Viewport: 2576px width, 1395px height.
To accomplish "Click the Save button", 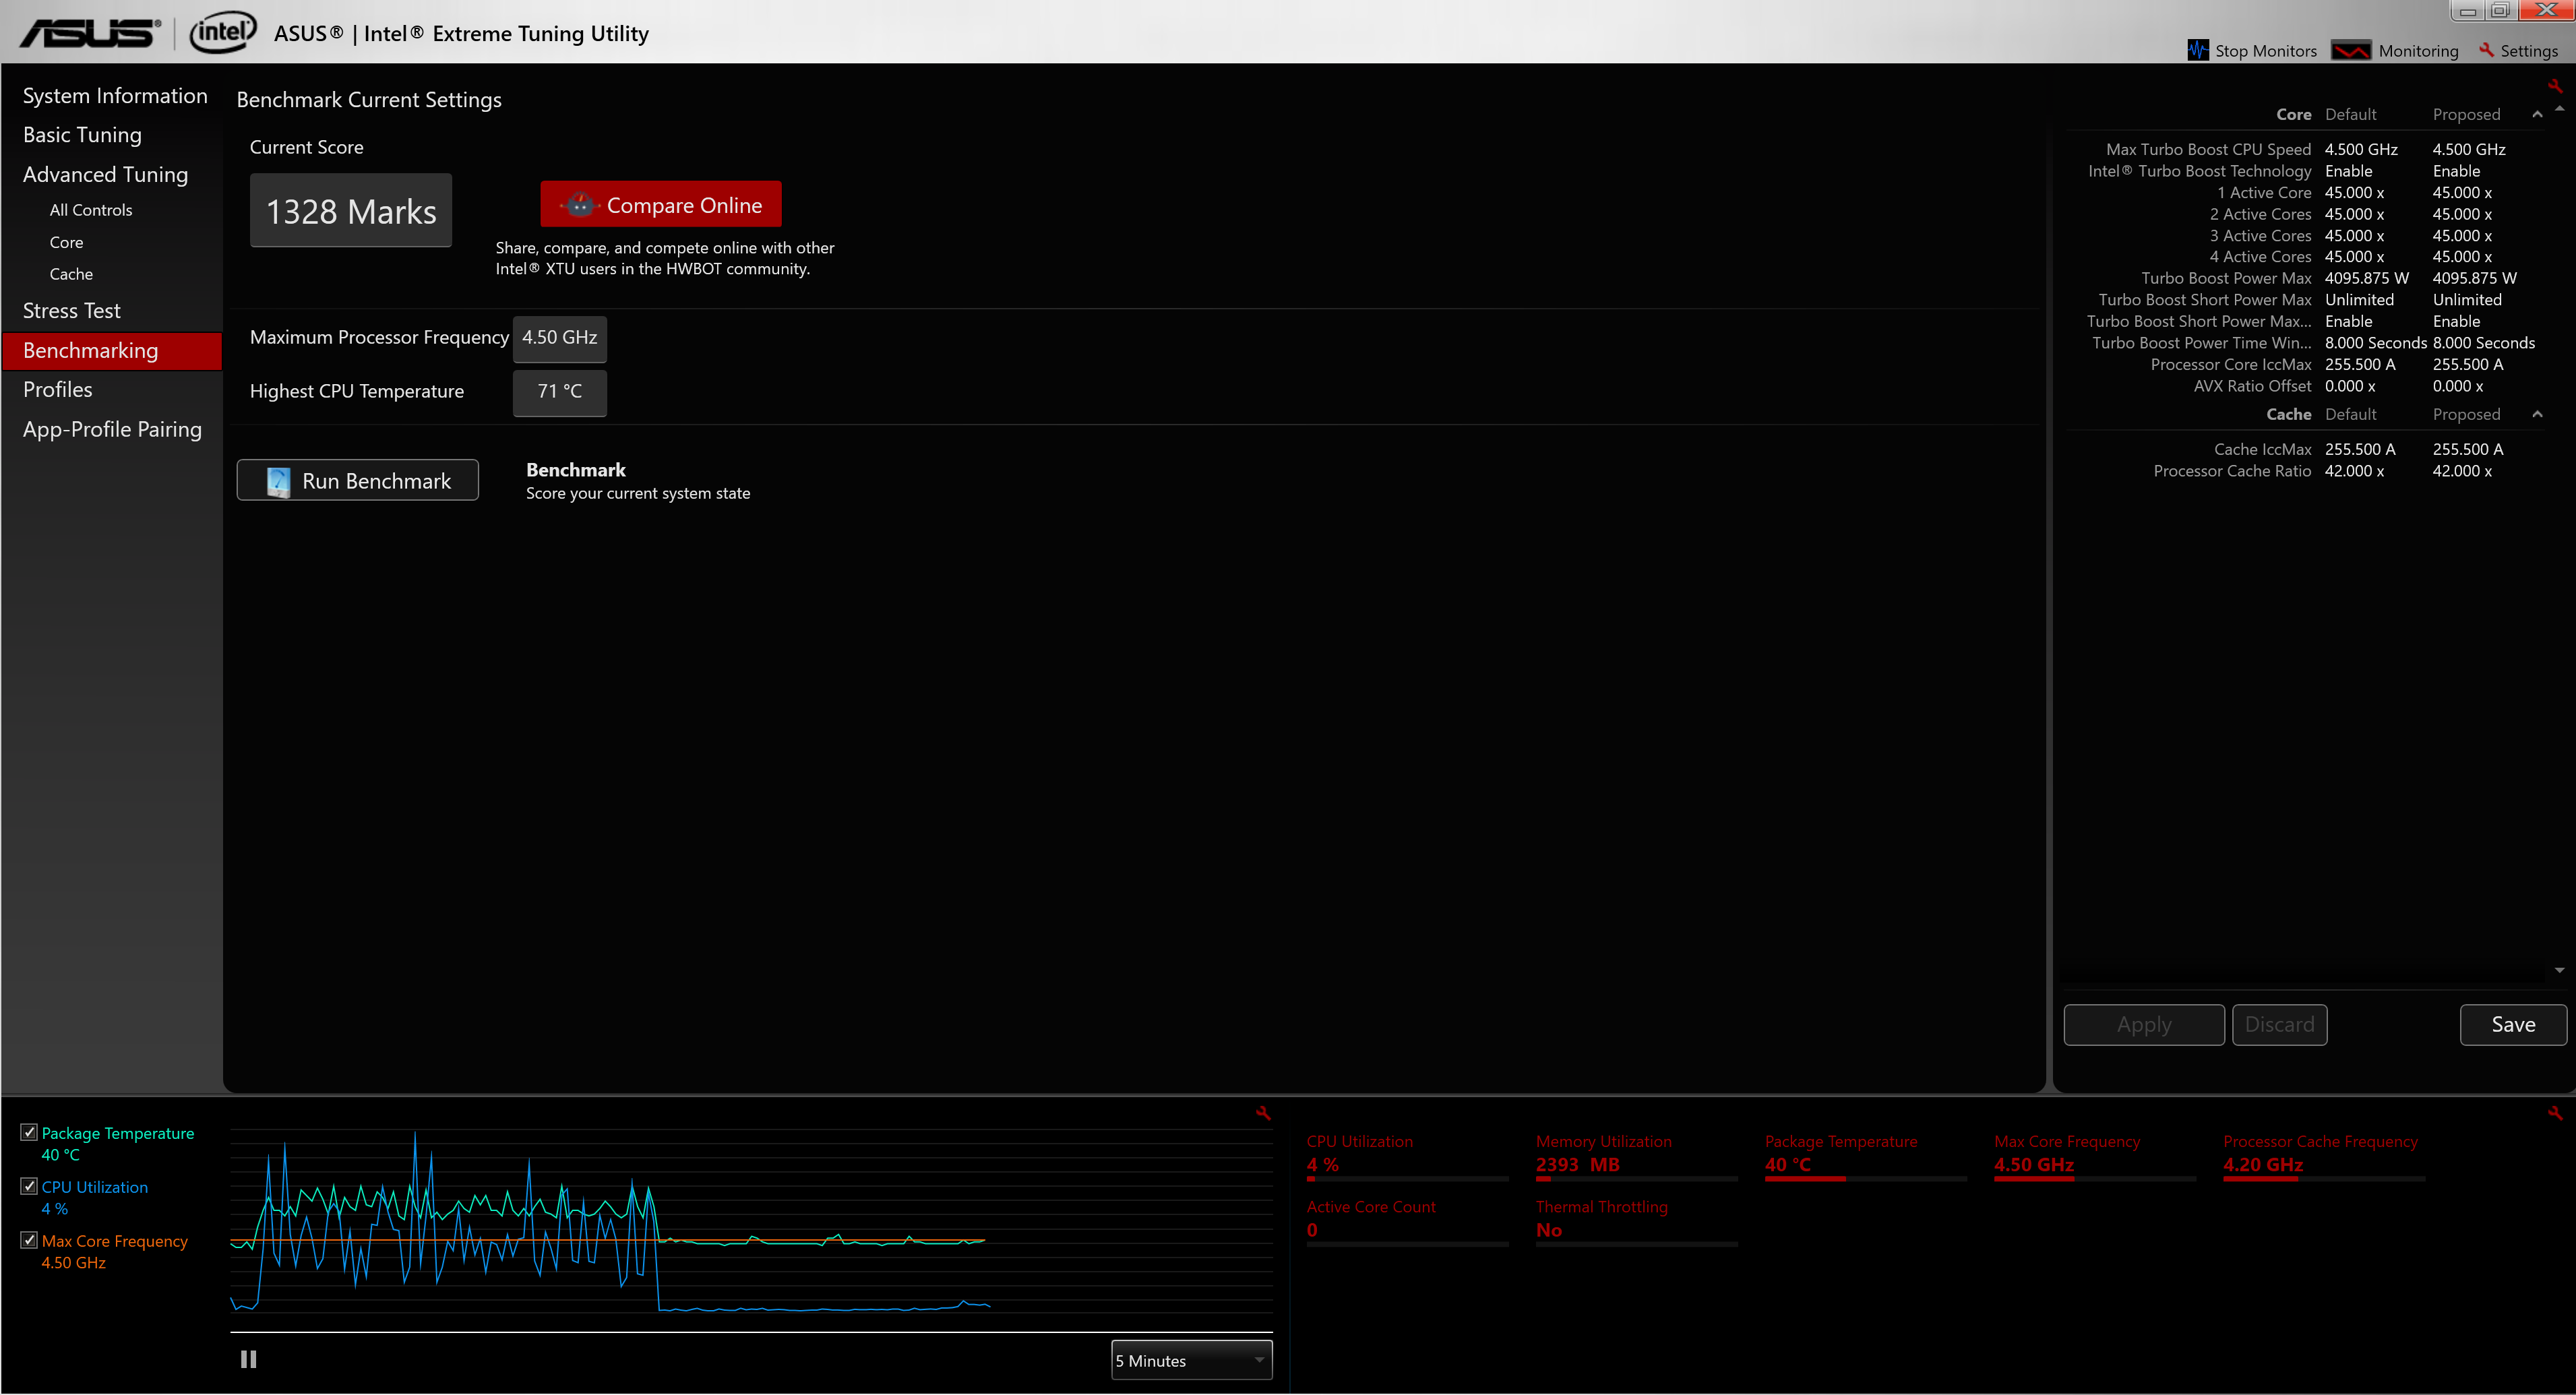I will click(2512, 1025).
